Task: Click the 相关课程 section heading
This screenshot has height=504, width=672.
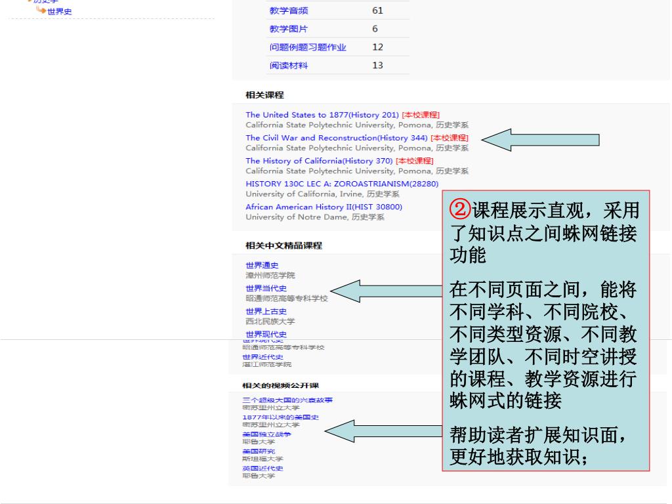Action: (x=264, y=94)
